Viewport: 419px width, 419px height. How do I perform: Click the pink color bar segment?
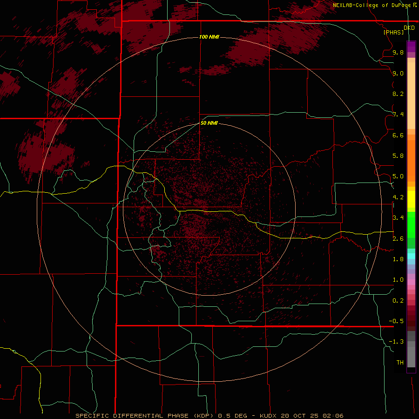click(411, 282)
